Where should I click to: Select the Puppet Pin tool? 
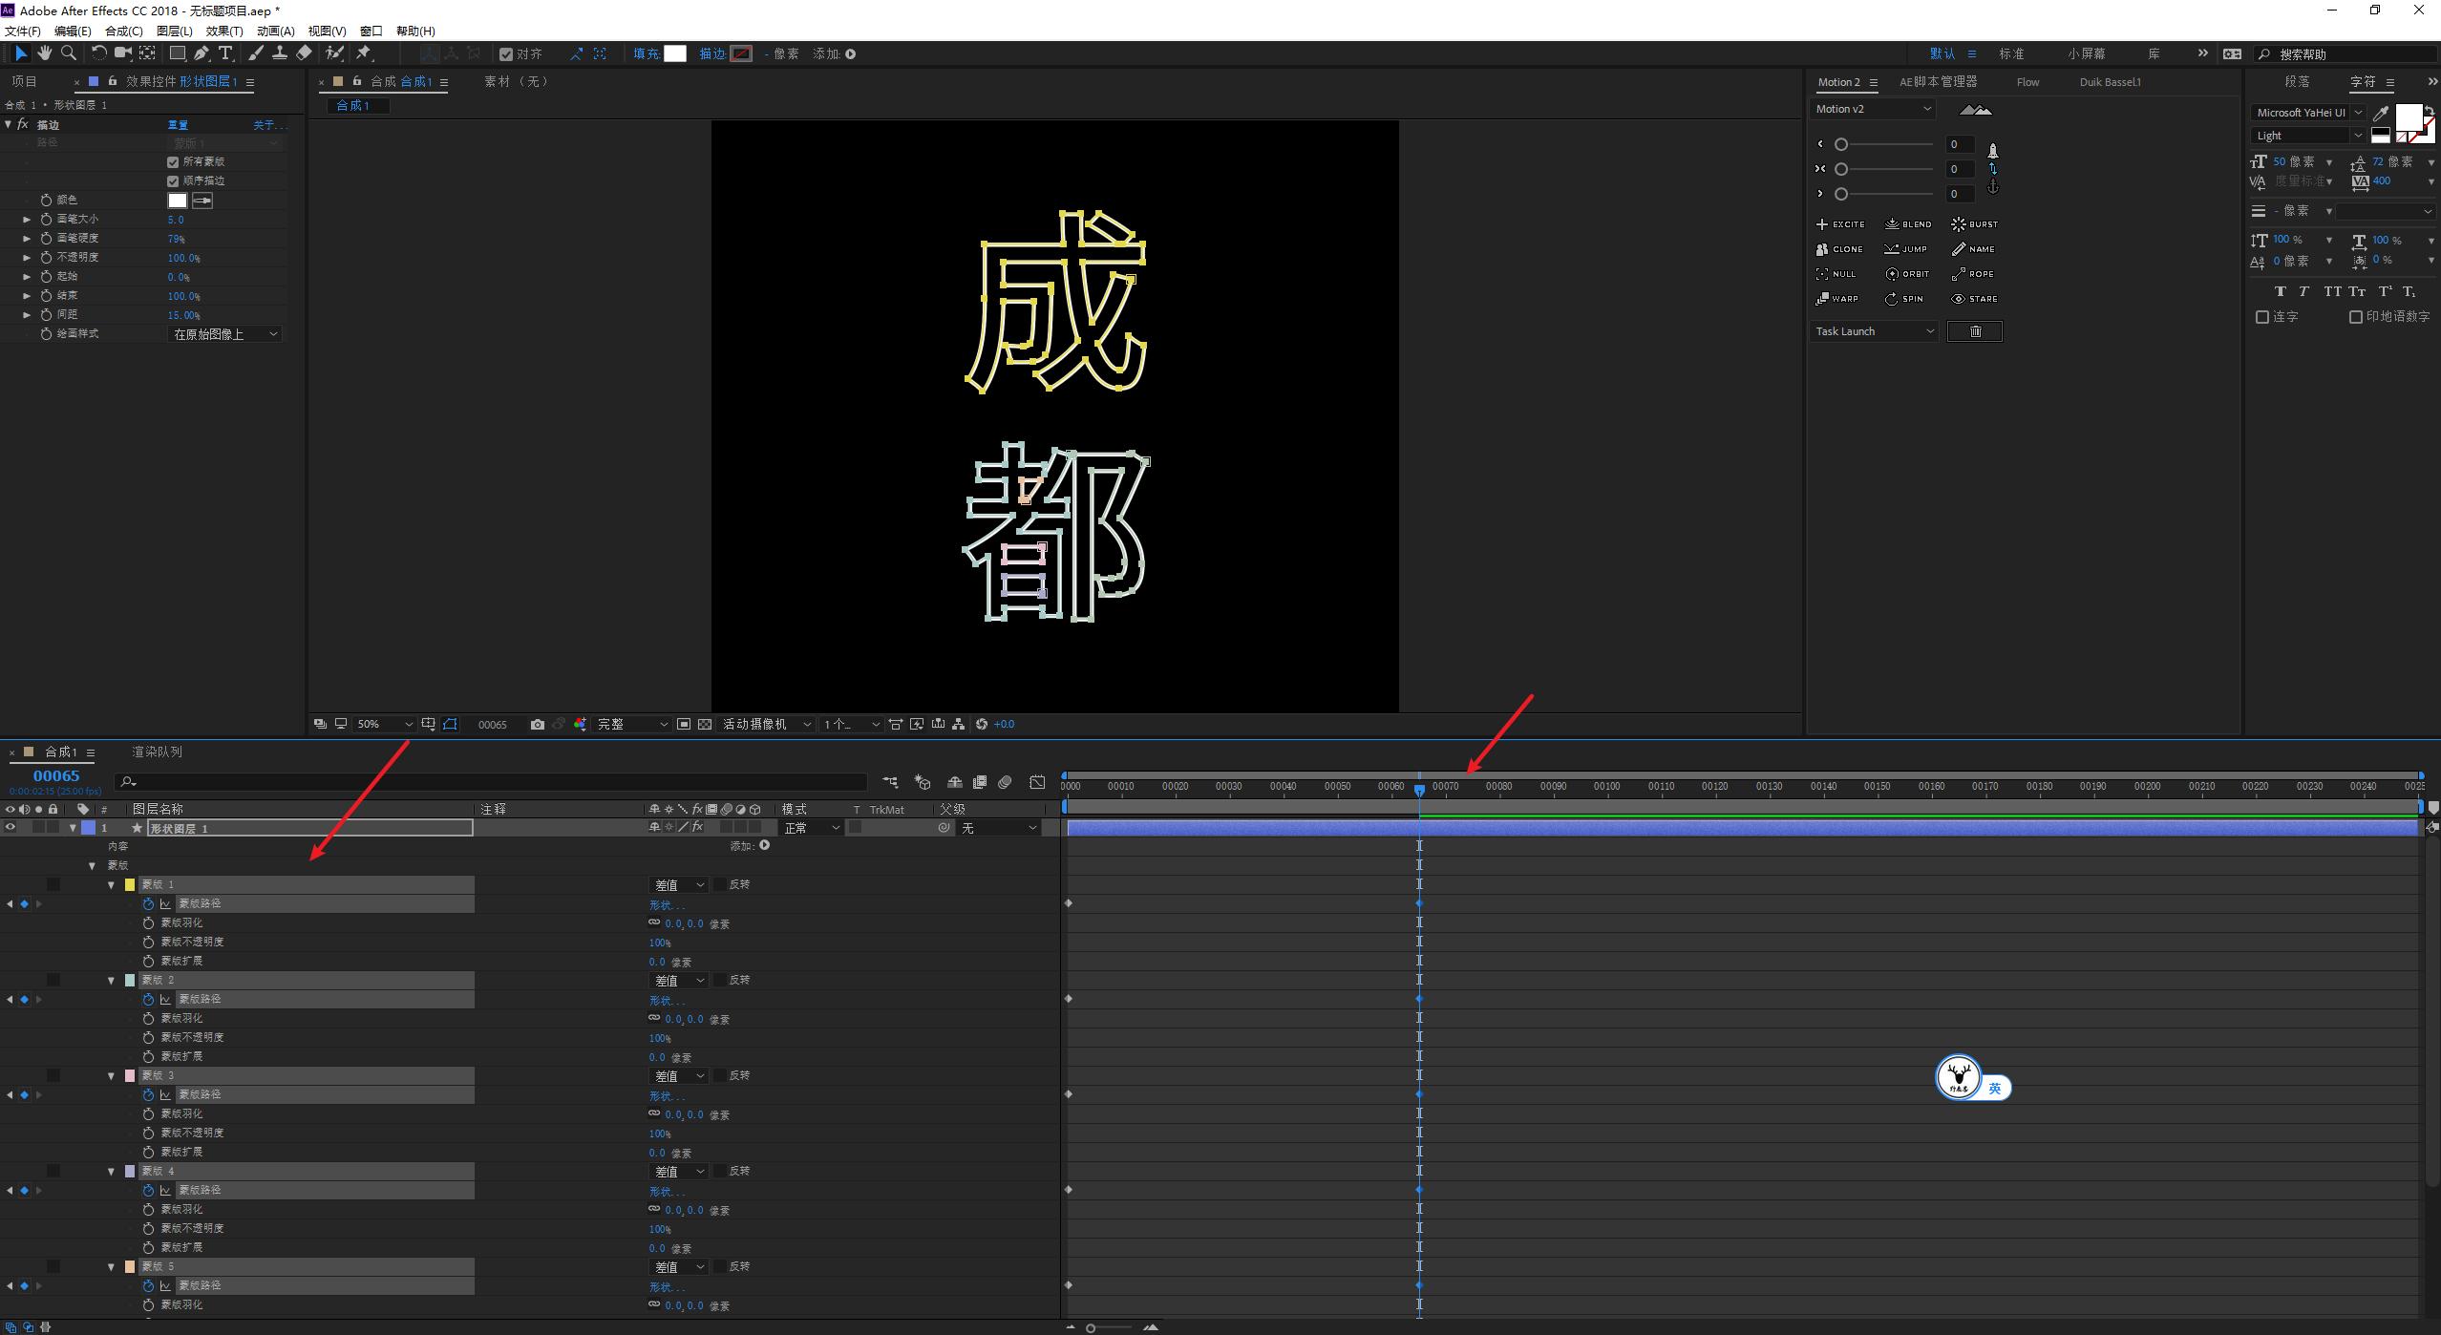(364, 53)
